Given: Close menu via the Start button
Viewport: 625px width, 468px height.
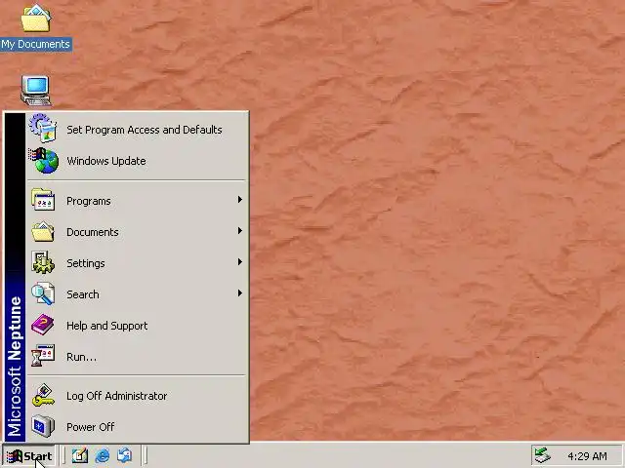Looking at the screenshot, I should pos(28,455).
